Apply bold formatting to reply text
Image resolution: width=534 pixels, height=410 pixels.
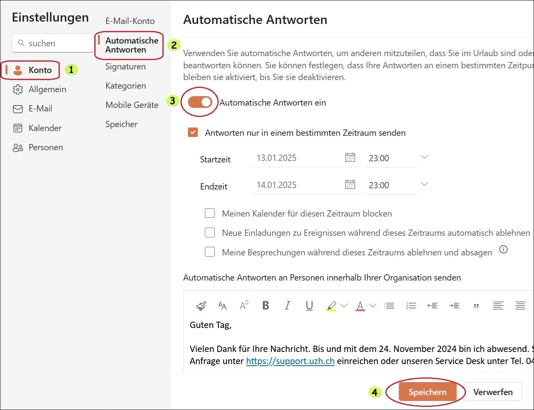pyautogui.click(x=265, y=306)
